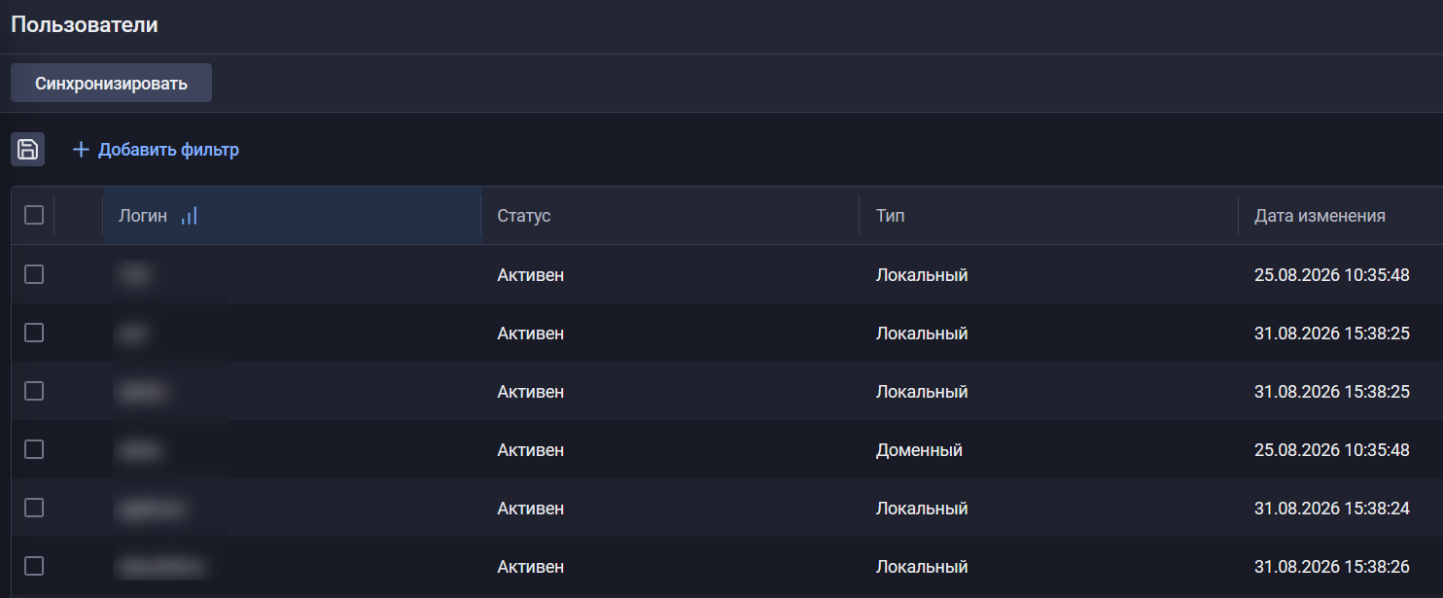
Task: Click the date cell 31.08.2026 15:38:24
Action: tap(1332, 509)
